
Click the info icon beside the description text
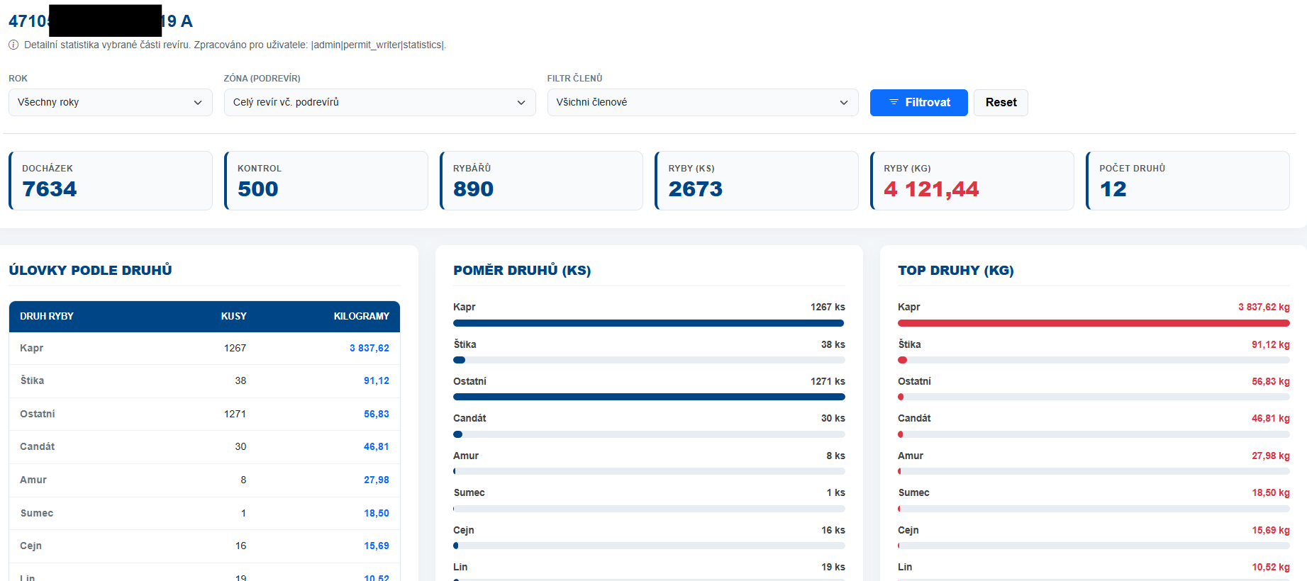pos(13,45)
